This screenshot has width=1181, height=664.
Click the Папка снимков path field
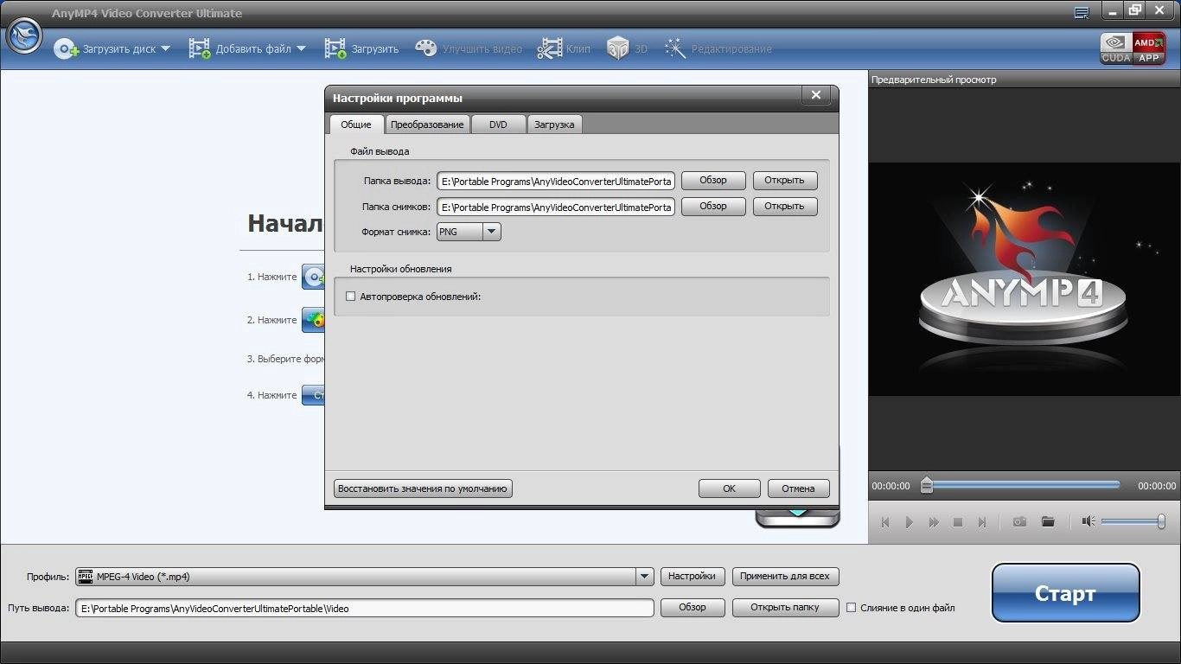point(556,207)
